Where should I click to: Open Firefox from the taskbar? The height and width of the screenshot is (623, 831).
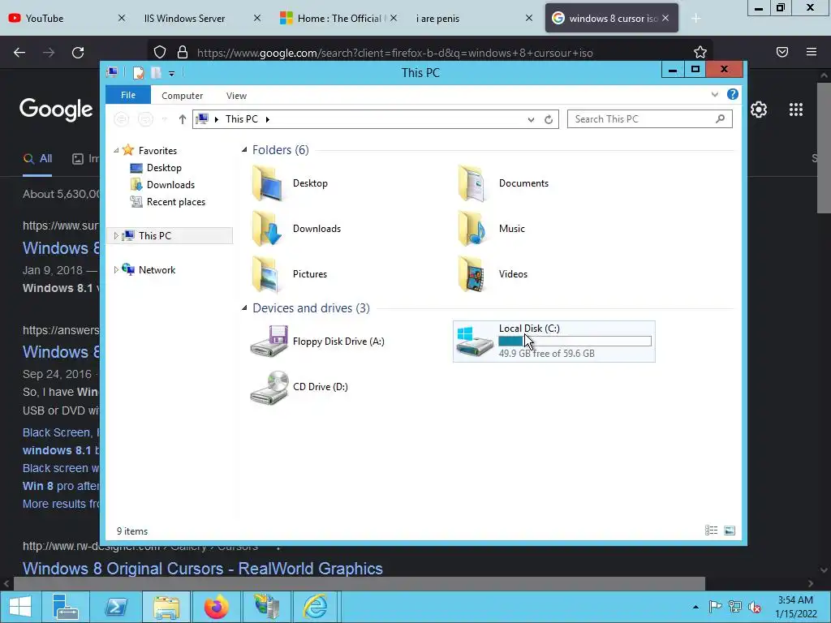click(216, 607)
